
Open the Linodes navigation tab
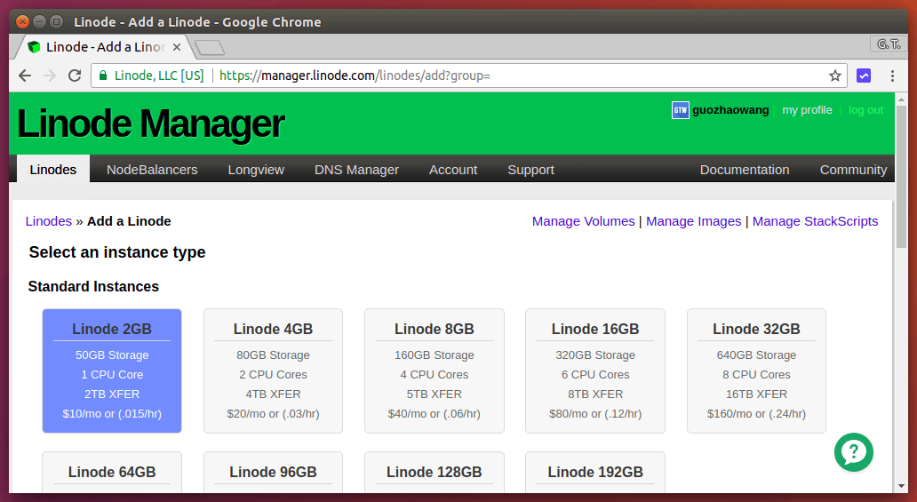(53, 169)
